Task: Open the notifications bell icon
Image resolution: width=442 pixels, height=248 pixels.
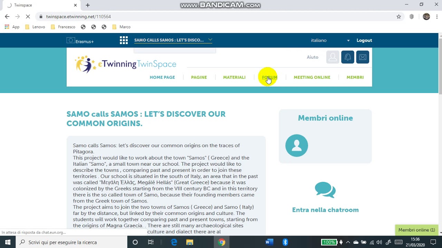Action: [x=348, y=57]
